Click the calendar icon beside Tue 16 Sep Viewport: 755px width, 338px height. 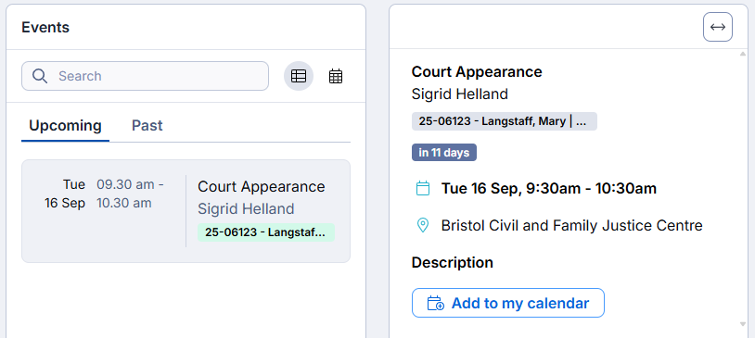(422, 188)
